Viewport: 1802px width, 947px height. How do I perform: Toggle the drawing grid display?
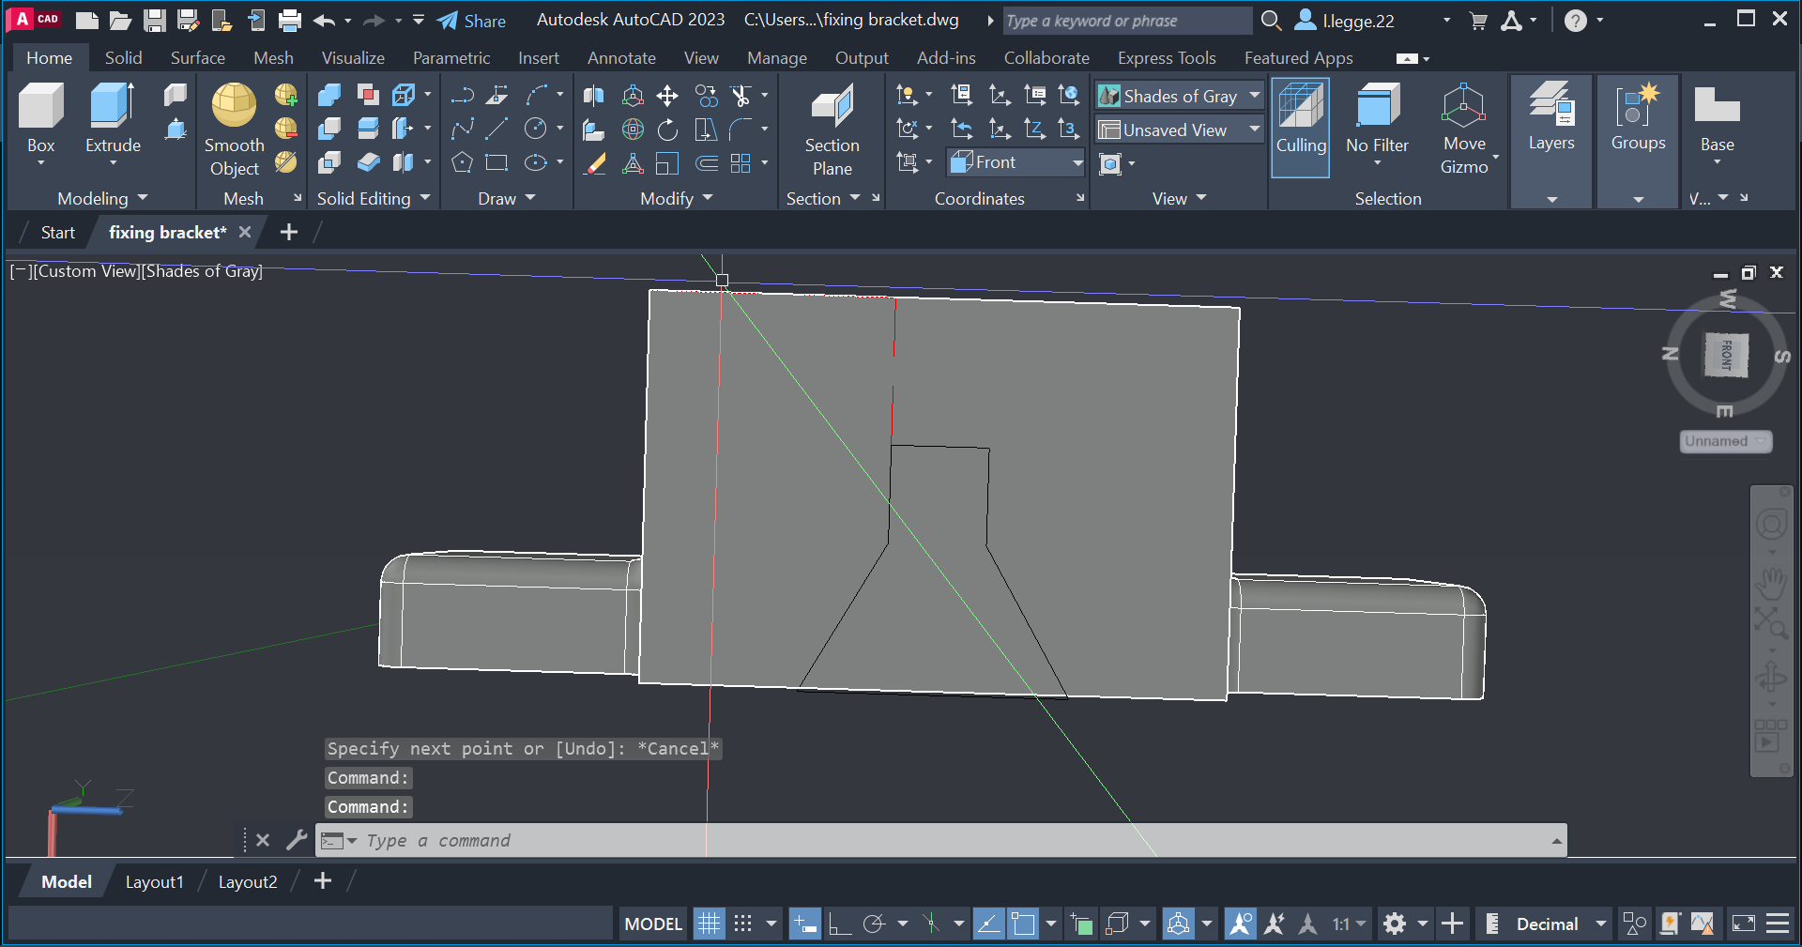click(x=710, y=924)
